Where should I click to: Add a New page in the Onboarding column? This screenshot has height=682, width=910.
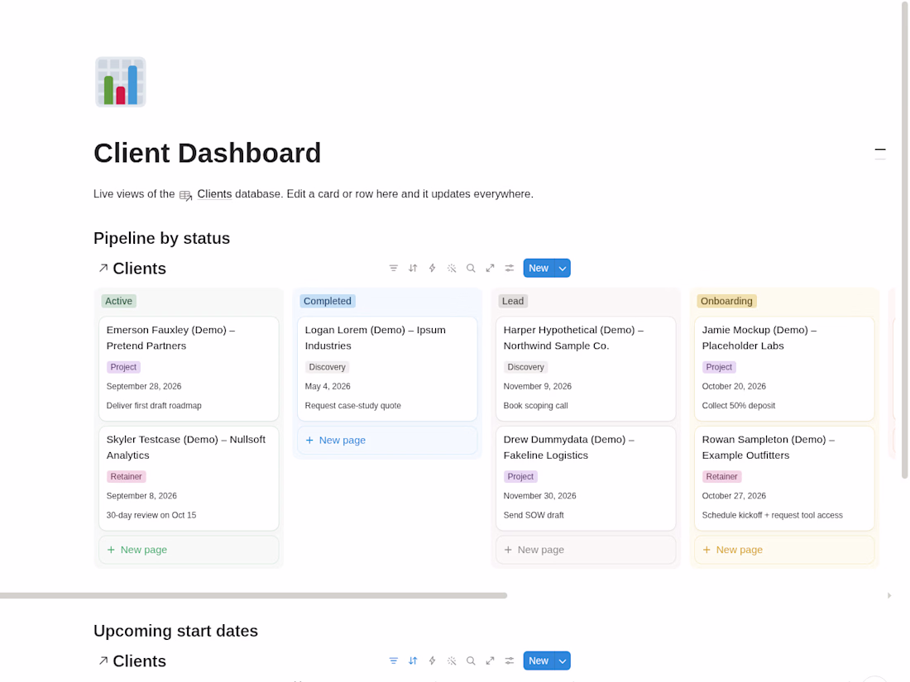pyautogui.click(x=784, y=550)
